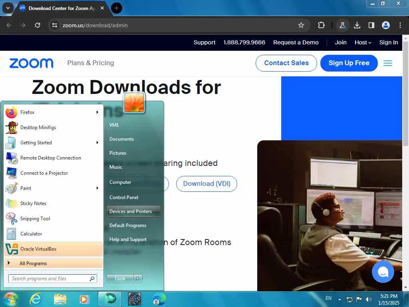Open tab search dropdown chevron

(8, 8)
